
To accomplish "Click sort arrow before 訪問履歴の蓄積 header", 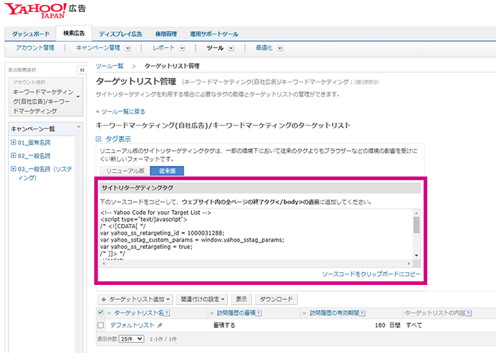I will point(212,313).
